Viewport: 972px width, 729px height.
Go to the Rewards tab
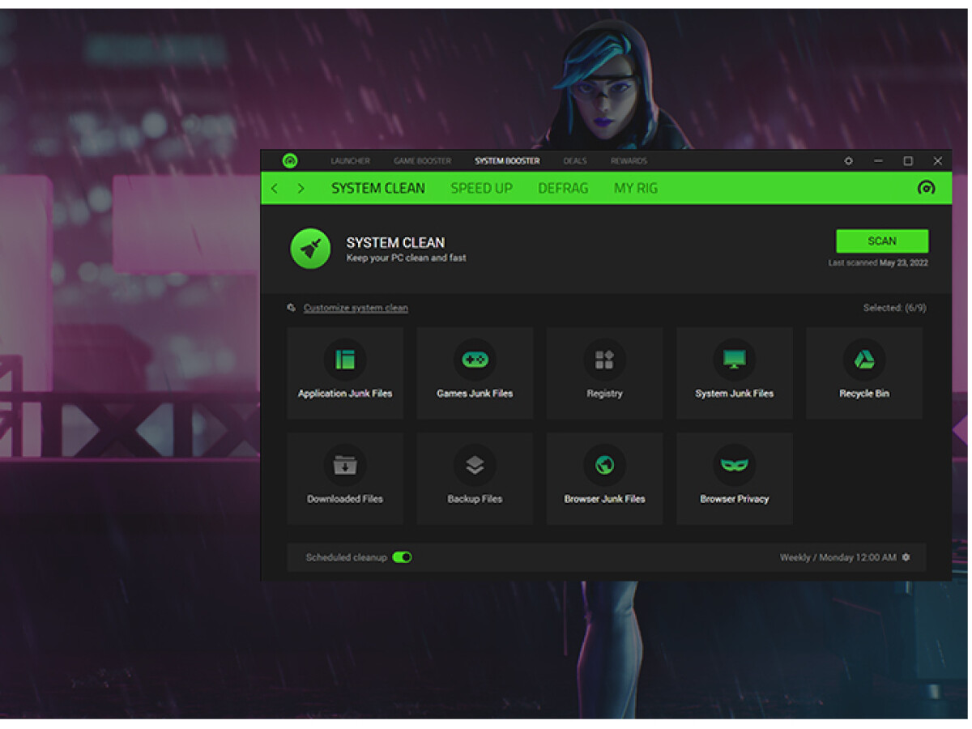(629, 161)
